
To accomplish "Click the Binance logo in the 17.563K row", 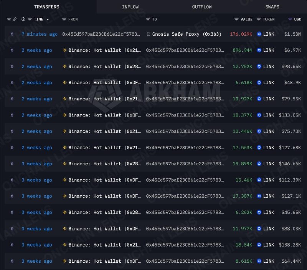I will pos(64,148).
